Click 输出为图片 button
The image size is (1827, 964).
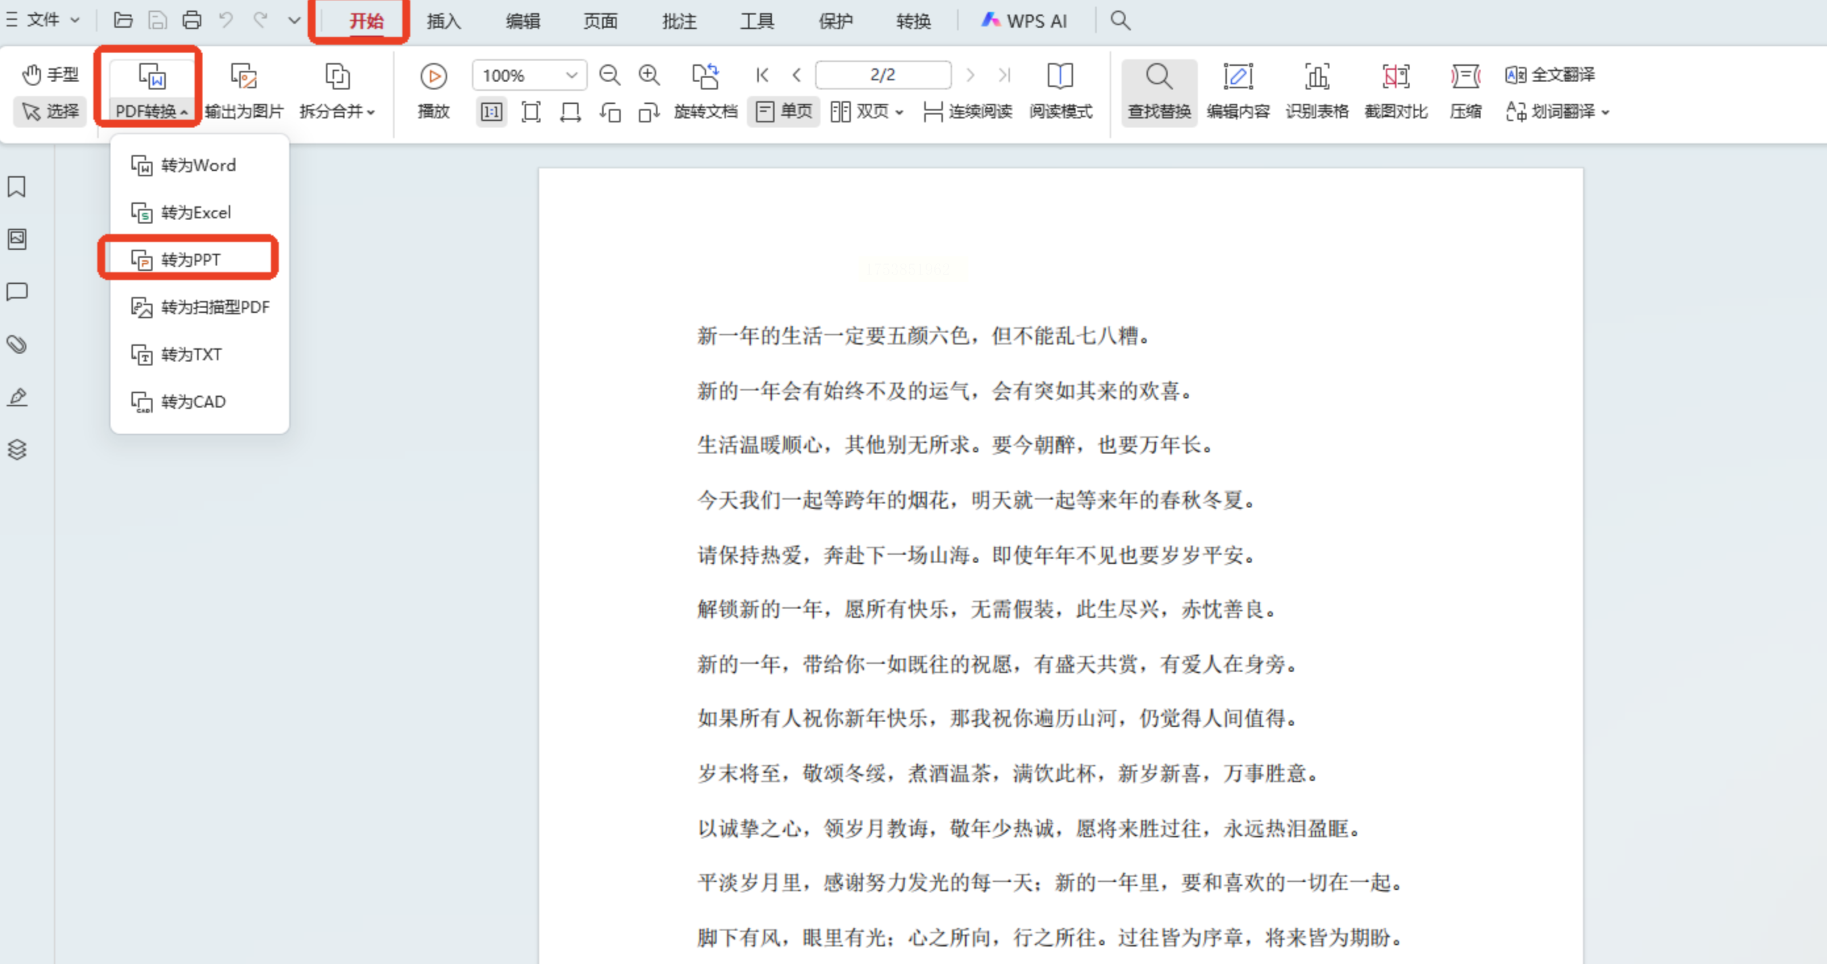coord(243,91)
